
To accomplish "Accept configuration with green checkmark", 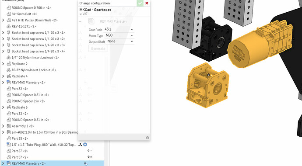I will (140, 3).
